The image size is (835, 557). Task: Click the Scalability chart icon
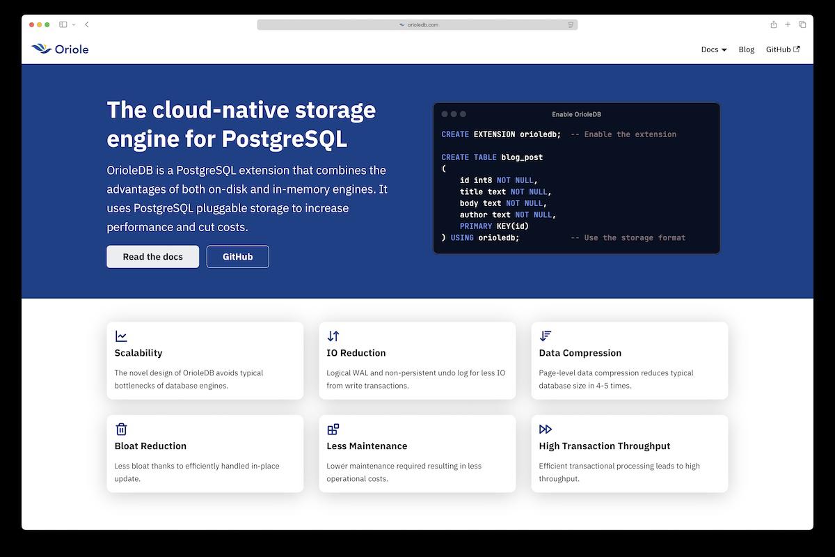tap(121, 336)
